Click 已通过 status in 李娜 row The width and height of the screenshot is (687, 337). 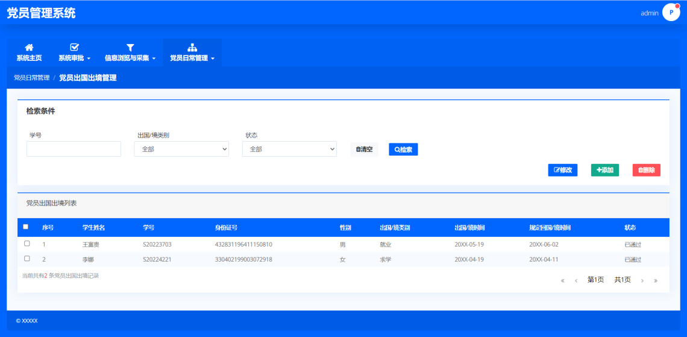(x=633, y=259)
